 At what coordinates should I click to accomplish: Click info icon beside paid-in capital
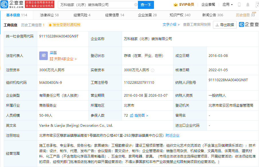(x=153, y=70)
